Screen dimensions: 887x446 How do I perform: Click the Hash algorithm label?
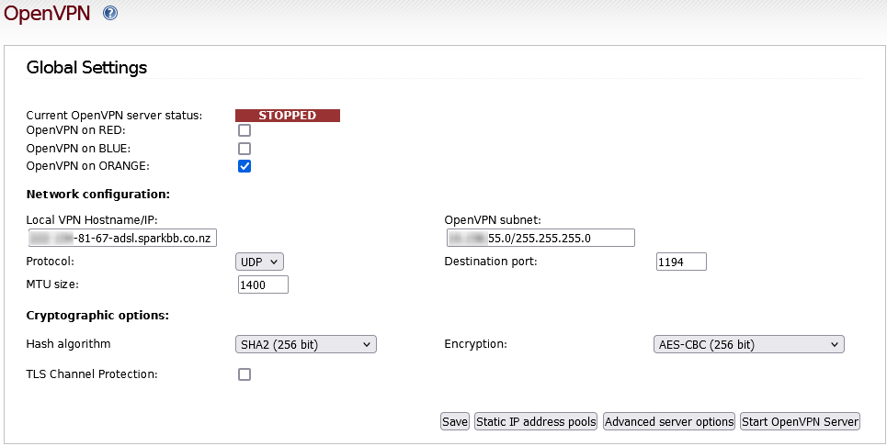68,344
